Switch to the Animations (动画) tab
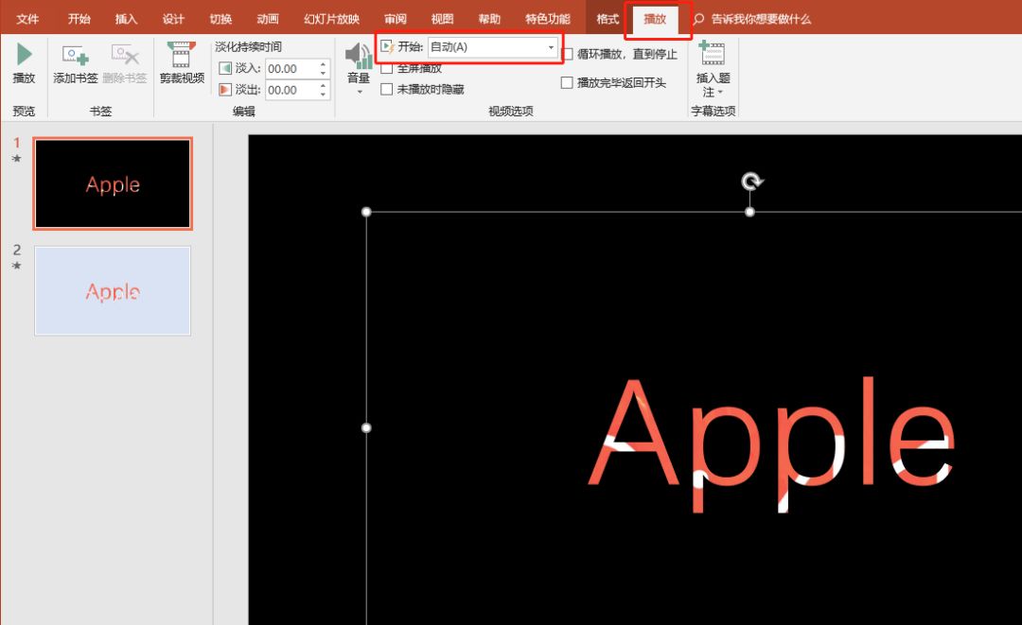 click(x=268, y=19)
